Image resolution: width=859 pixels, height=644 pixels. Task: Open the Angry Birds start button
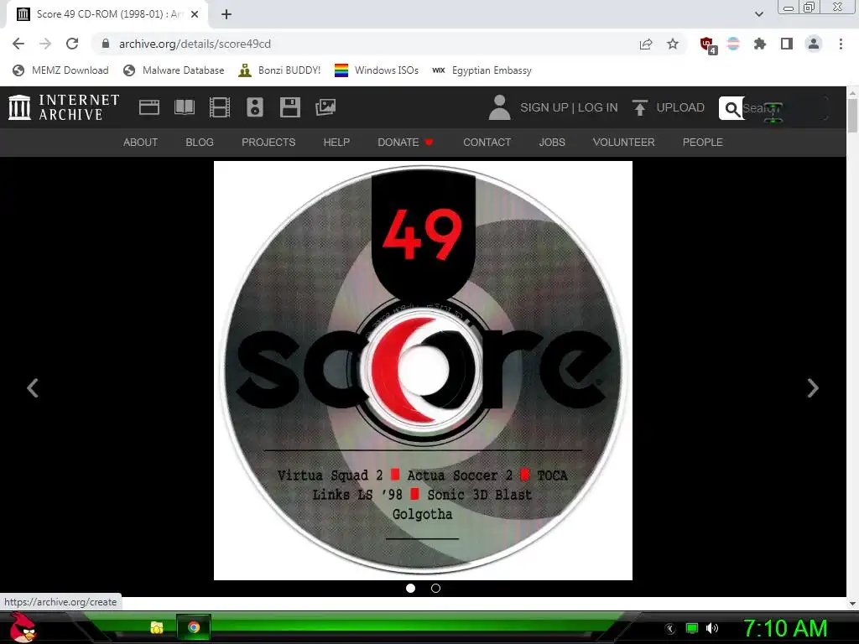[x=23, y=627]
